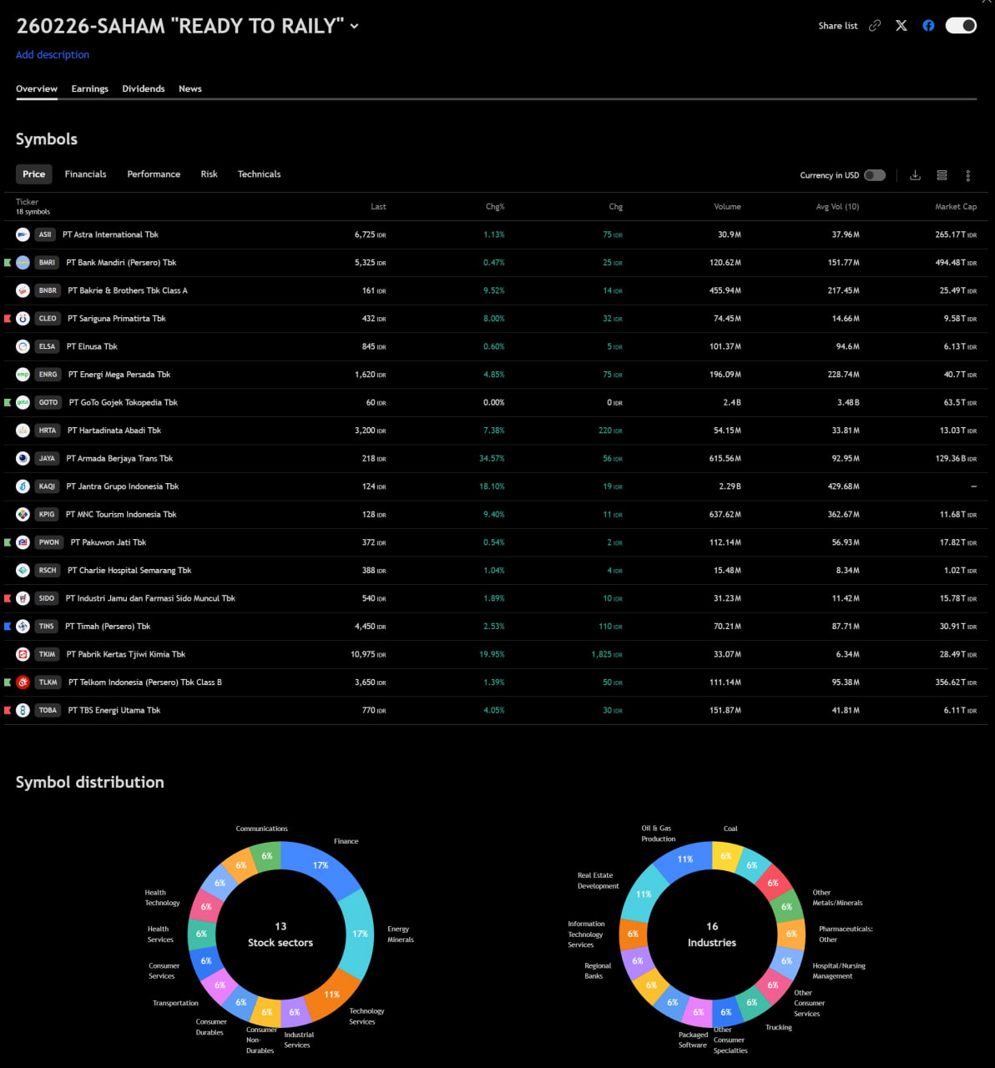This screenshot has width=995, height=1068.
Task: Click the HRTA company logo
Action: [x=23, y=431]
